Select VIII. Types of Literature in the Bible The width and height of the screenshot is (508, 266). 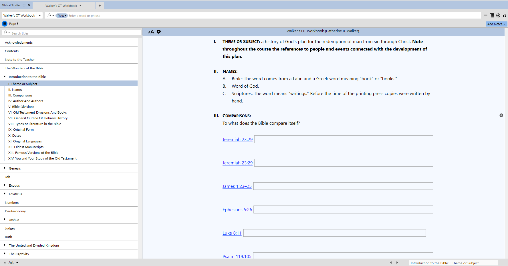(x=35, y=124)
